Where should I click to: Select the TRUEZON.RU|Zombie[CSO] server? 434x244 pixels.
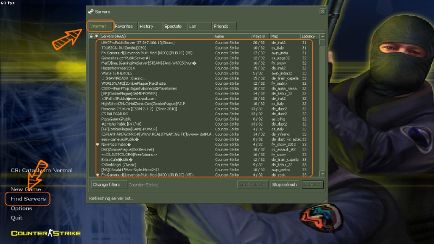pyautogui.click(x=204, y=48)
